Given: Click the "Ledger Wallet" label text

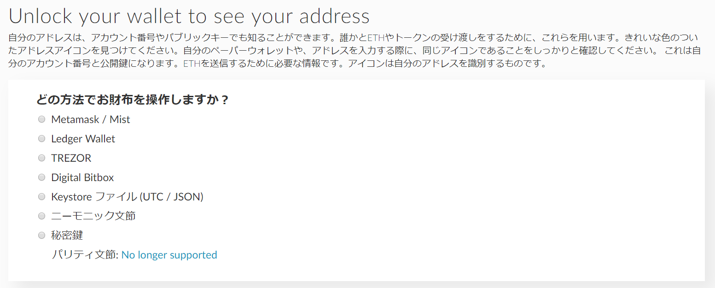Looking at the screenshot, I should (x=83, y=139).
